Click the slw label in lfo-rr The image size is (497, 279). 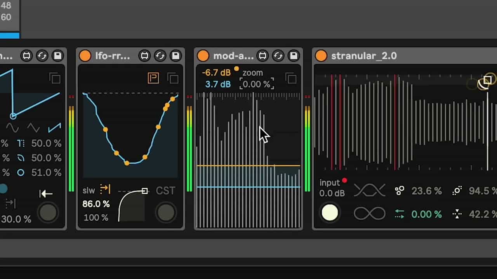click(x=89, y=191)
